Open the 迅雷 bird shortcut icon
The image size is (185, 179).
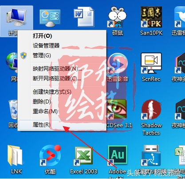coord(180,17)
